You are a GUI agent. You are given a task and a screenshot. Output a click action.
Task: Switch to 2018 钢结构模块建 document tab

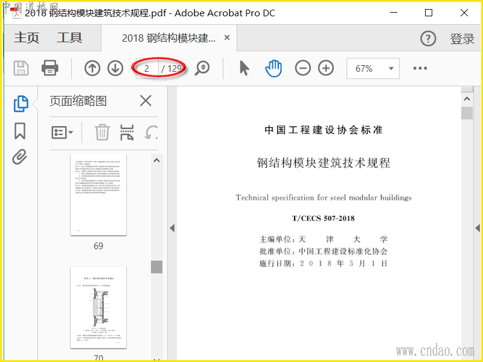pyautogui.click(x=168, y=38)
